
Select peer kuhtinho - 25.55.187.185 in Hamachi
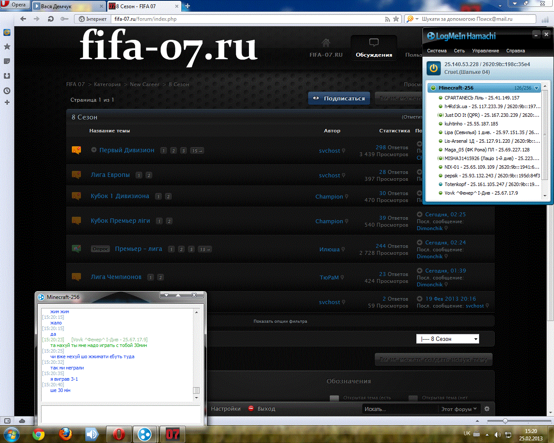click(471, 124)
